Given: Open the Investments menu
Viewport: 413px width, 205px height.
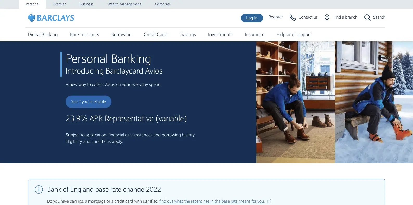Looking at the screenshot, I should pyautogui.click(x=220, y=35).
